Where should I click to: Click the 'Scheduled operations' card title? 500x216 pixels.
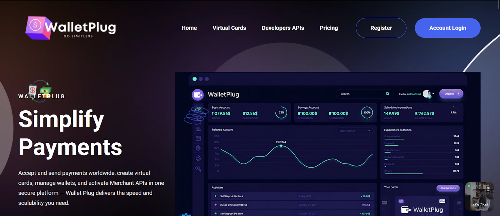point(398,107)
